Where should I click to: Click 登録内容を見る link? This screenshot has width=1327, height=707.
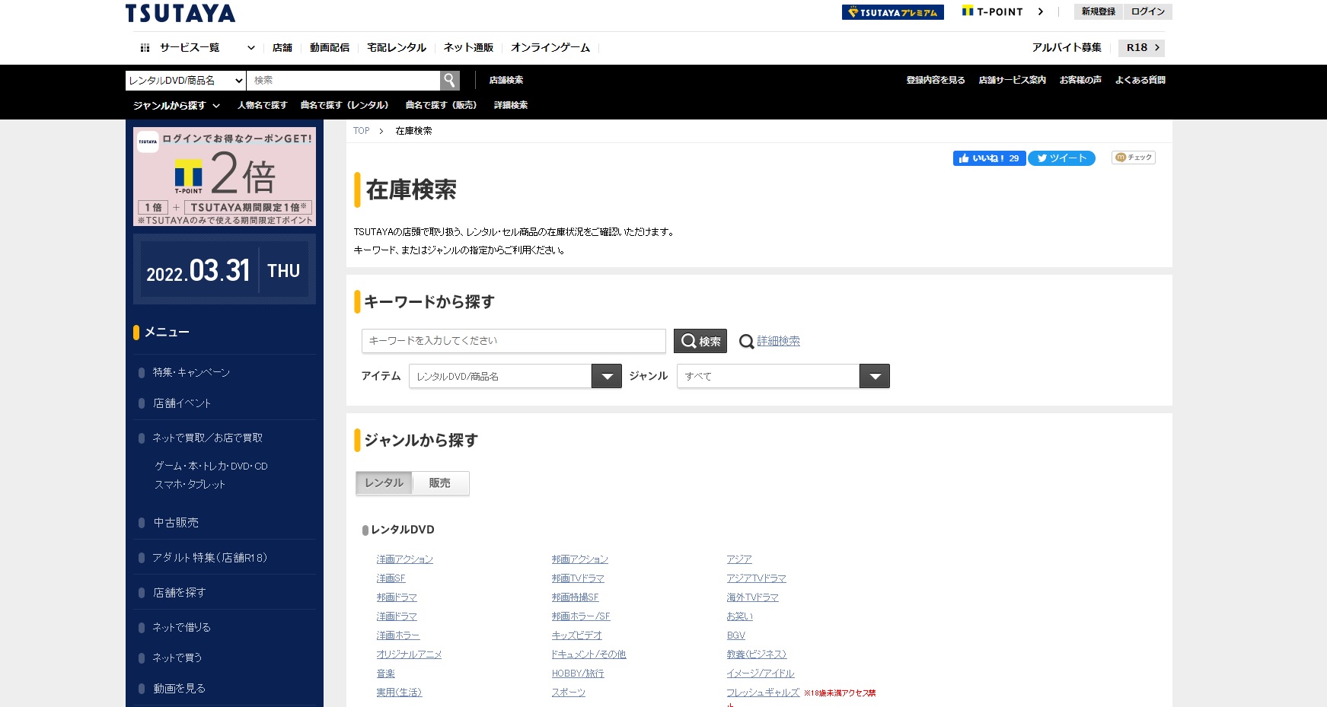(x=936, y=80)
